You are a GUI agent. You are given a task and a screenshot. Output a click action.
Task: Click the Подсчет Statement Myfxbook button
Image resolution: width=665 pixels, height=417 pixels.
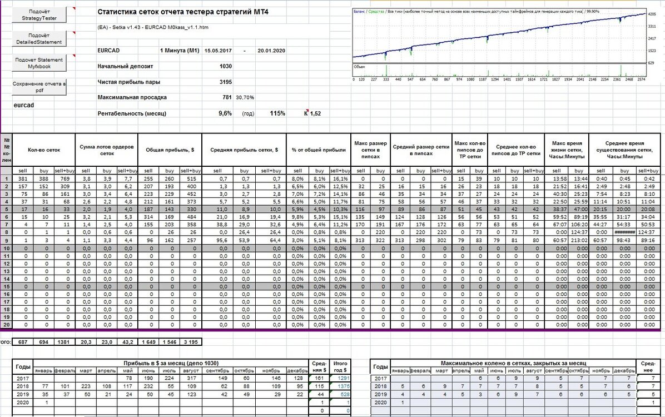pyautogui.click(x=39, y=63)
